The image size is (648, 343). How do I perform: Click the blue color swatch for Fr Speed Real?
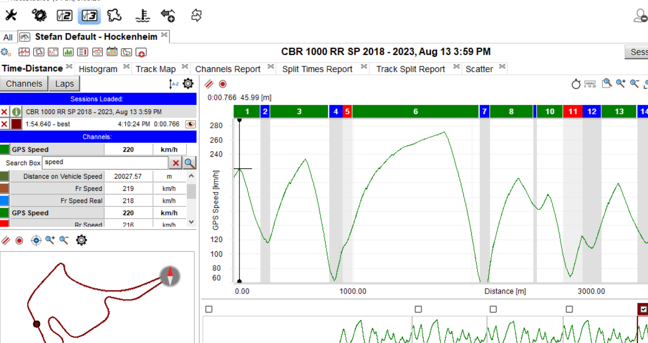[4, 201]
